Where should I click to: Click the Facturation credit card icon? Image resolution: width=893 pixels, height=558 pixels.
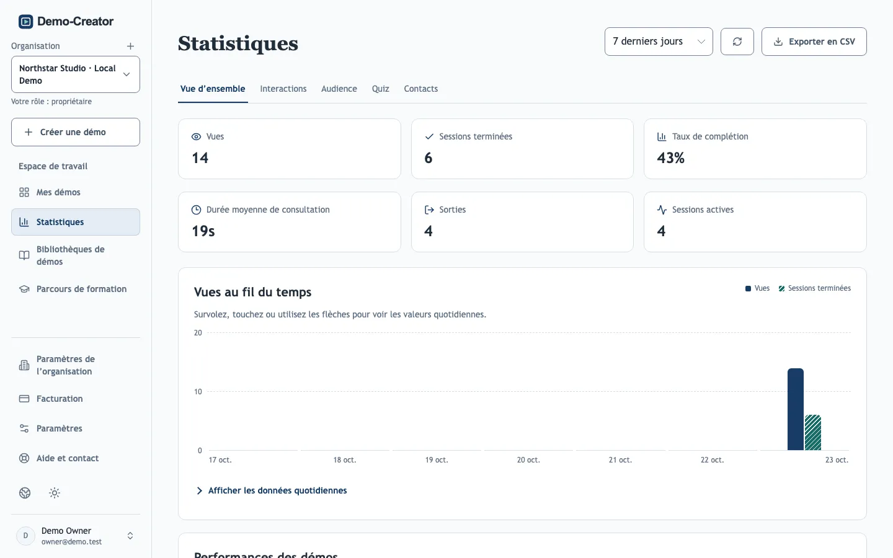[x=24, y=399]
